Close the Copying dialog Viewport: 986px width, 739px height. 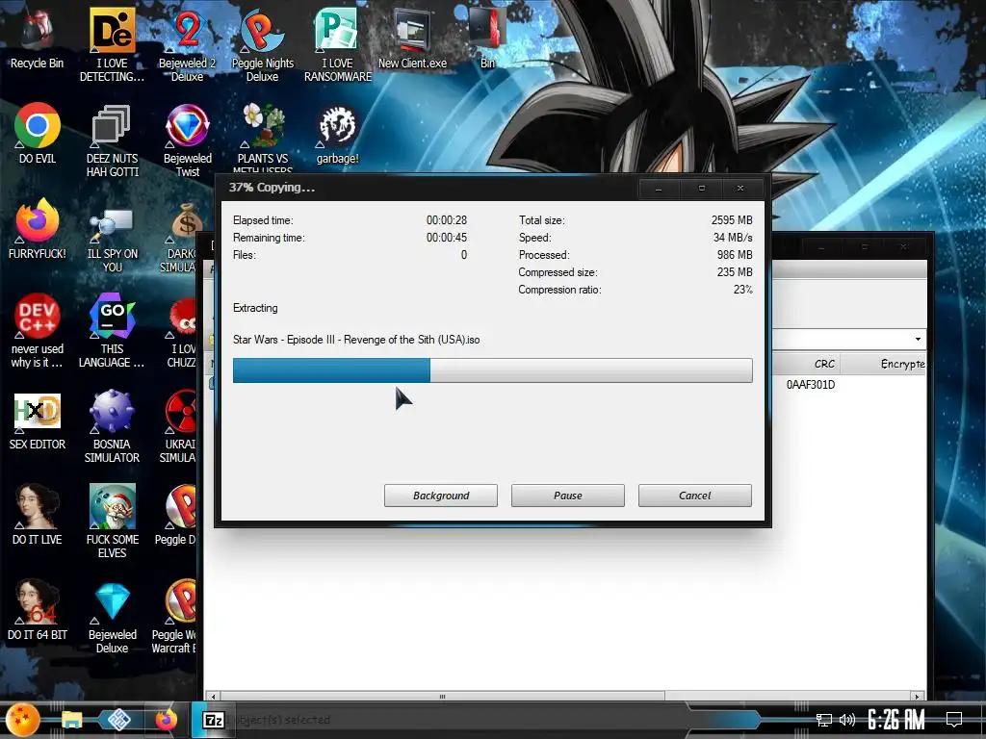pyautogui.click(x=740, y=188)
